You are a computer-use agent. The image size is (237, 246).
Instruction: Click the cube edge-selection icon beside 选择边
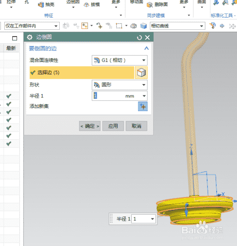tap(141, 73)
